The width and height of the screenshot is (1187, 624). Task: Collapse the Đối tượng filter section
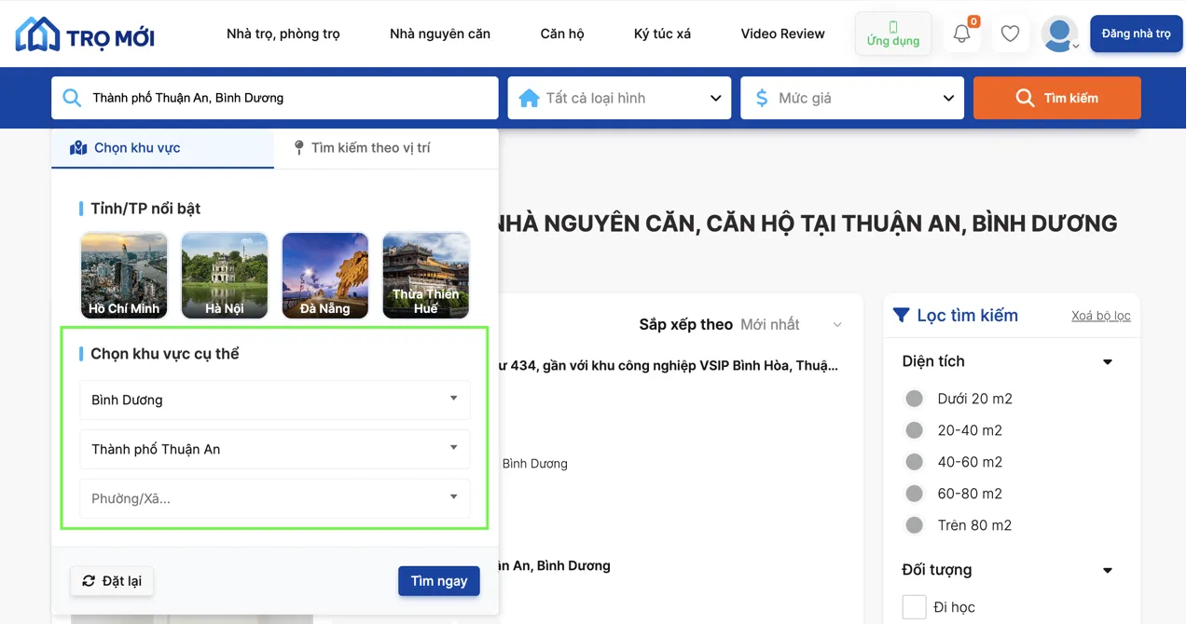[1108, 570]
